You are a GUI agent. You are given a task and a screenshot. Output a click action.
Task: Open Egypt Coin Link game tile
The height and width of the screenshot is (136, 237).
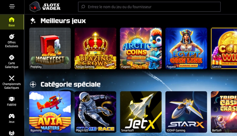tap(186, 48)
